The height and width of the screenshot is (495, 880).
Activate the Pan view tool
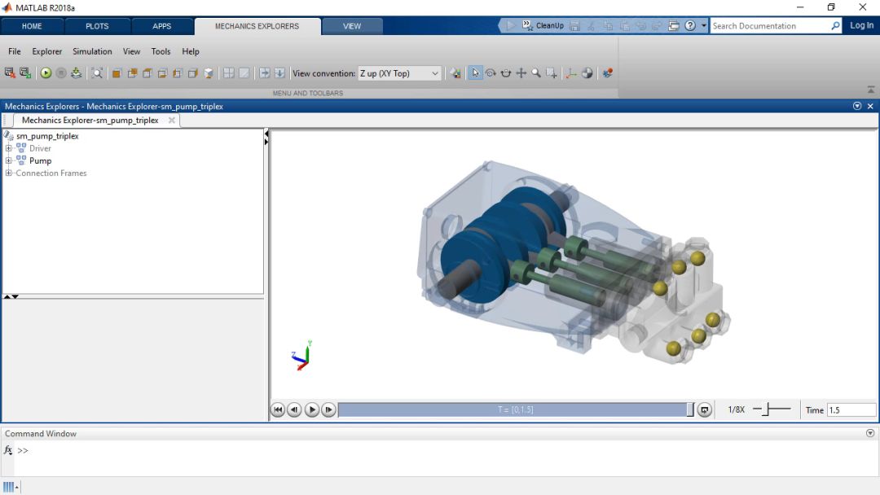[x=521, y=73]
